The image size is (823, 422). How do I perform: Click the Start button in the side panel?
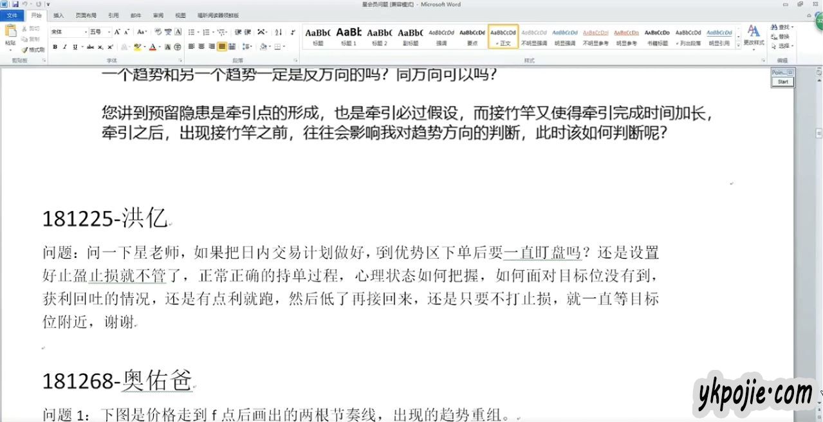click(782, 82)
